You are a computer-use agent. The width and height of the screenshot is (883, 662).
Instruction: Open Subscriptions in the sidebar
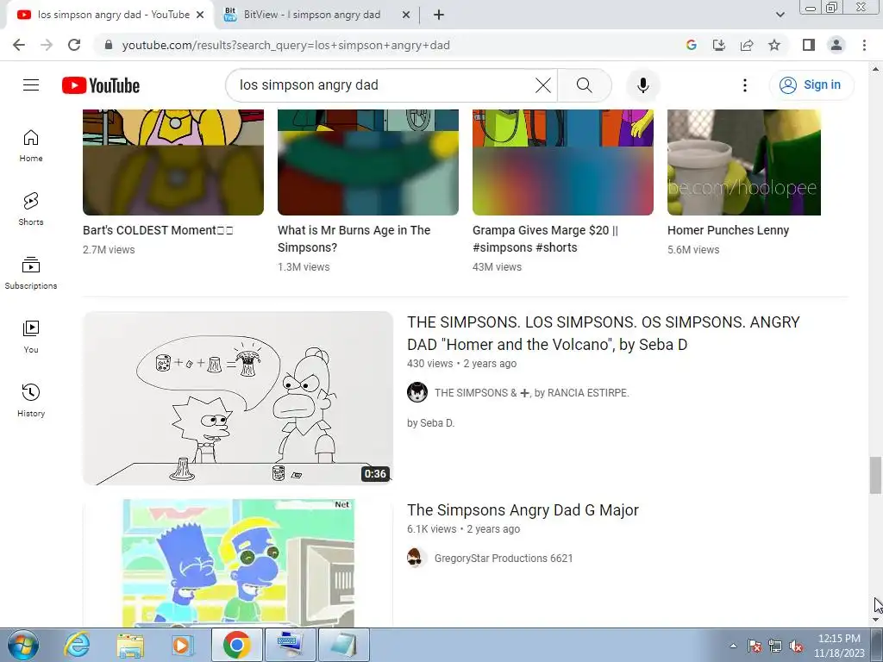[31, 273]
